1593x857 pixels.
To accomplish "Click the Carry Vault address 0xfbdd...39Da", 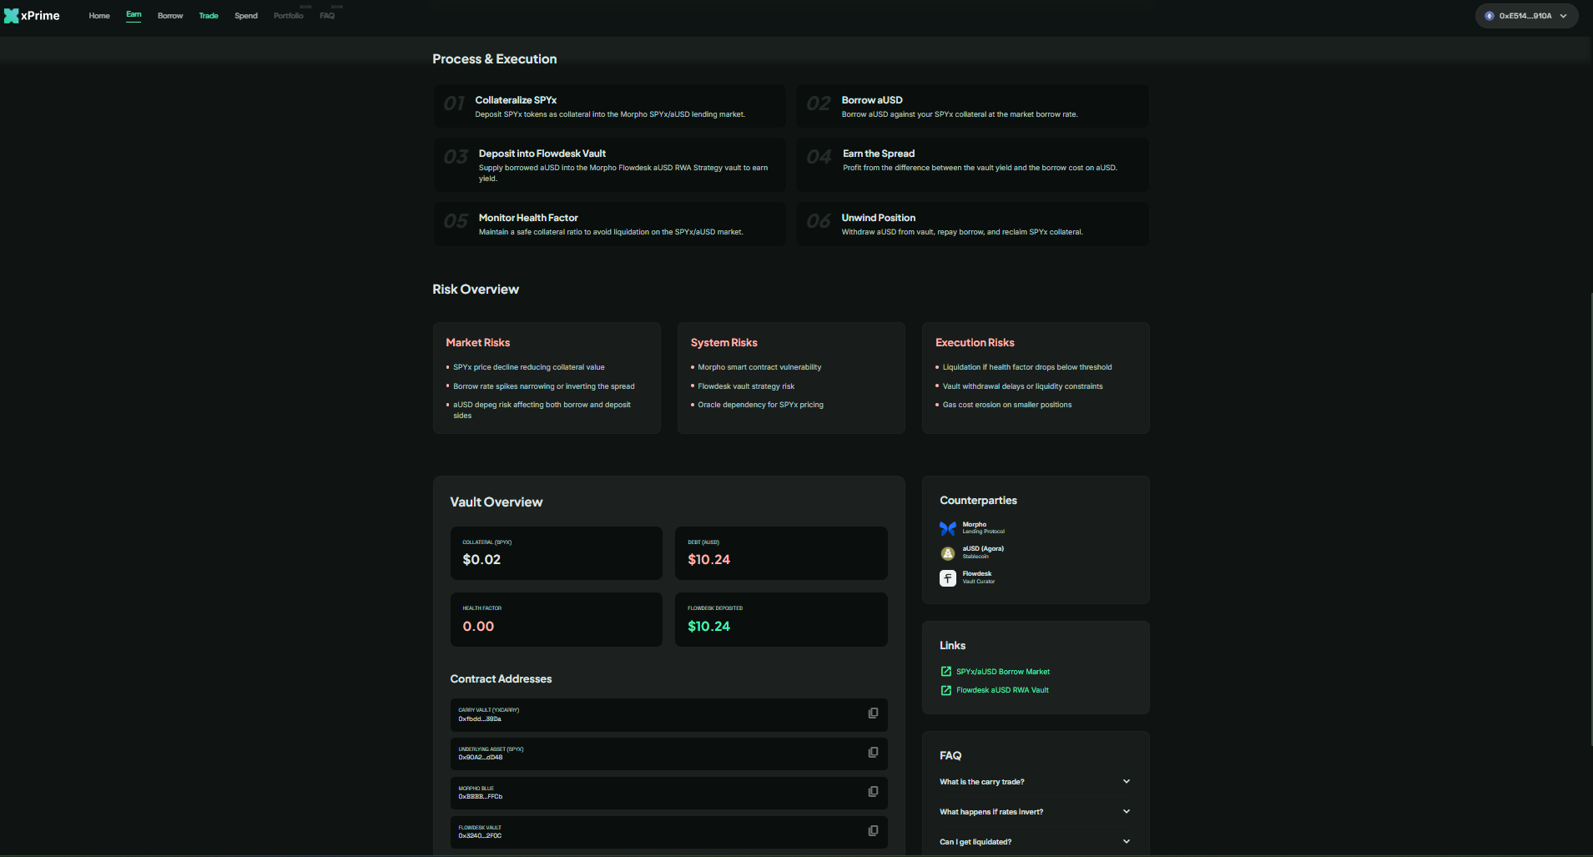I will coord(480,718).
